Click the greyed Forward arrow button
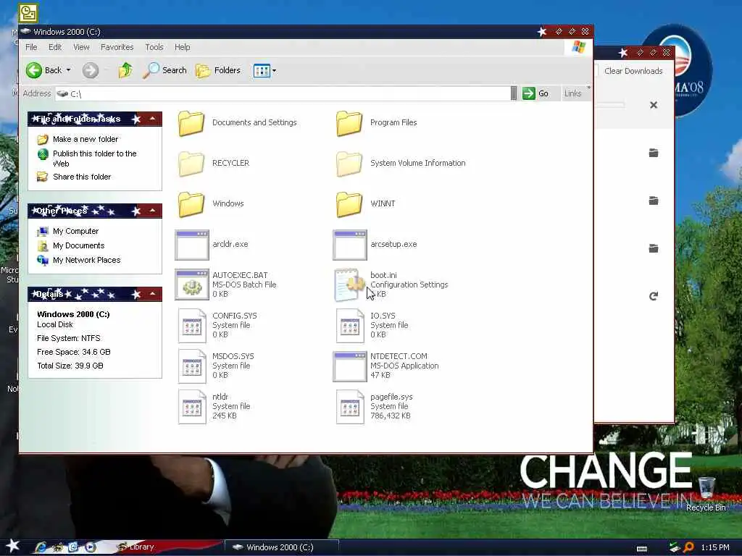The width and height of the screenshot is (742, 556). coord(91,70)
